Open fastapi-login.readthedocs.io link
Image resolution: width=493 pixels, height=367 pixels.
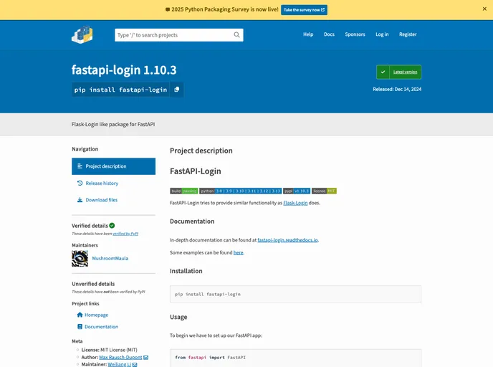[x=287, y=240]
